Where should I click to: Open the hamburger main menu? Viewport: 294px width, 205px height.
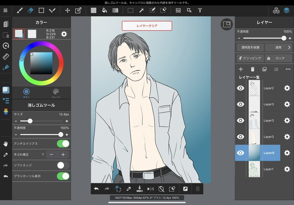[6, 10]
